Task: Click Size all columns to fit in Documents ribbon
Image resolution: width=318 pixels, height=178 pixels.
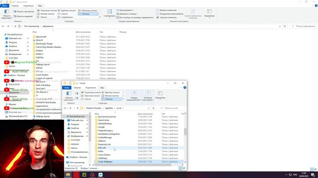Action: pos(135,18)
